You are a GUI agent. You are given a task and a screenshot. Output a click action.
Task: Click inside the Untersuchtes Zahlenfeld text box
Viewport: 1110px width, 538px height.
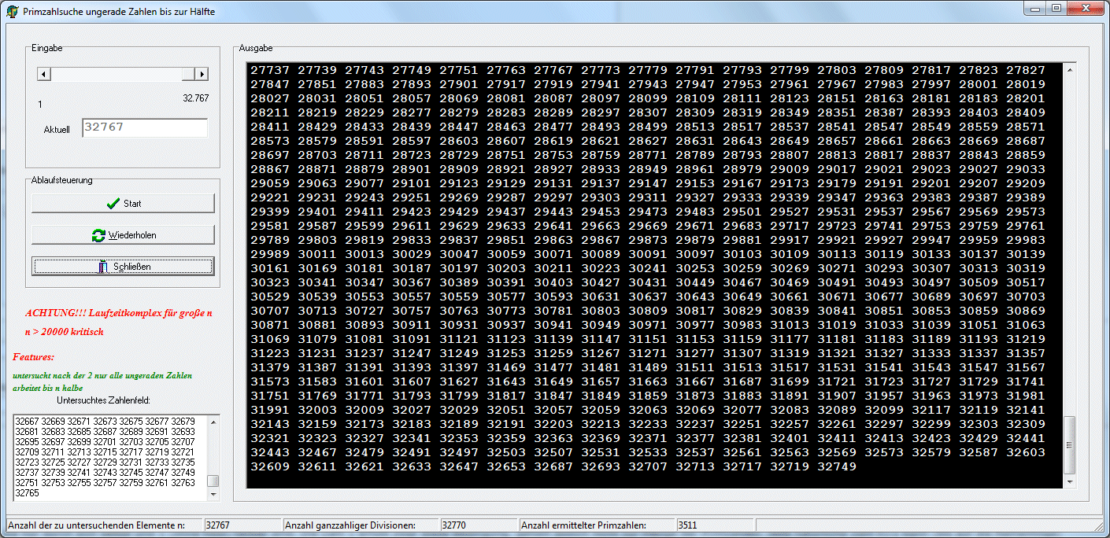point(110,456)
